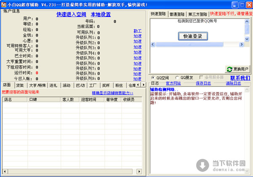The height and width of the screenshot is (177, 253).
Task: Sort by 店名 column header
Action: [8, 99]
